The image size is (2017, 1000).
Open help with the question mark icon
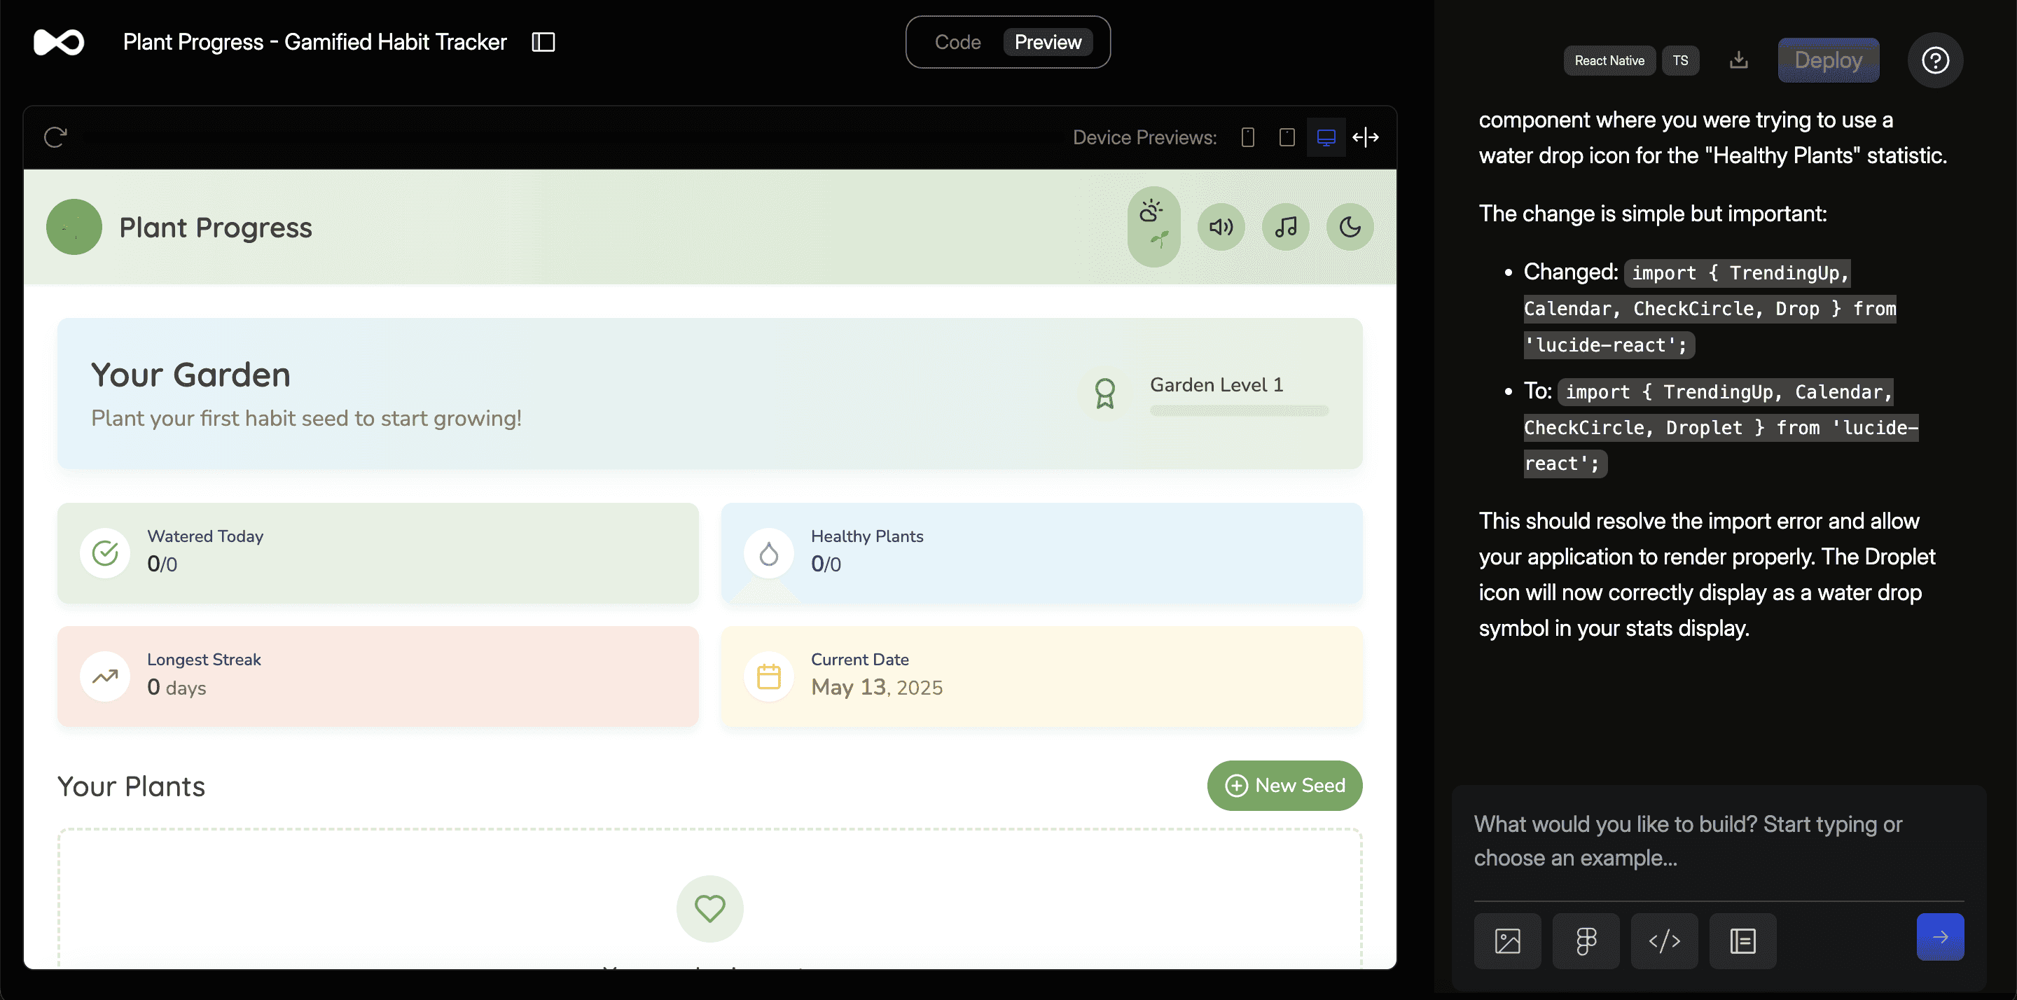click(1935, 60)
